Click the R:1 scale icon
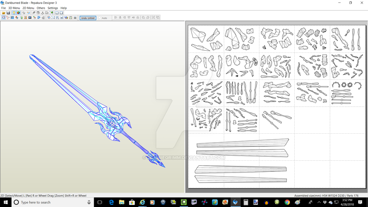The image size is (368, 207). (62, 18)
